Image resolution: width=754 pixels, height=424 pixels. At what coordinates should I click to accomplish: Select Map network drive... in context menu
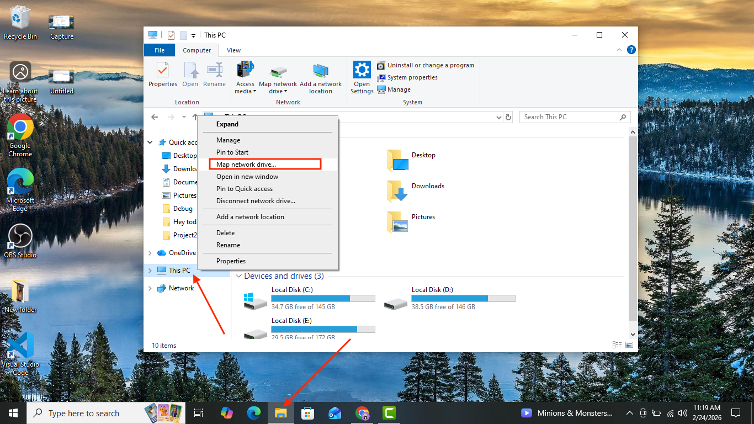[x=246, y=165]
